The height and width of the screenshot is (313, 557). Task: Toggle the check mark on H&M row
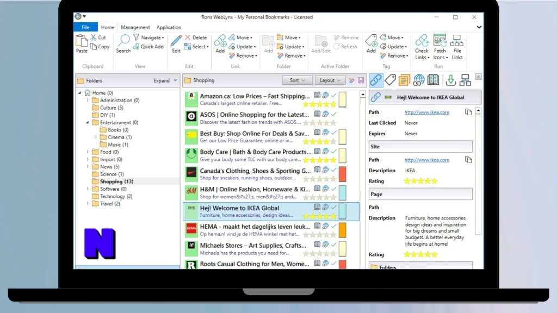[x=333, y=189]
